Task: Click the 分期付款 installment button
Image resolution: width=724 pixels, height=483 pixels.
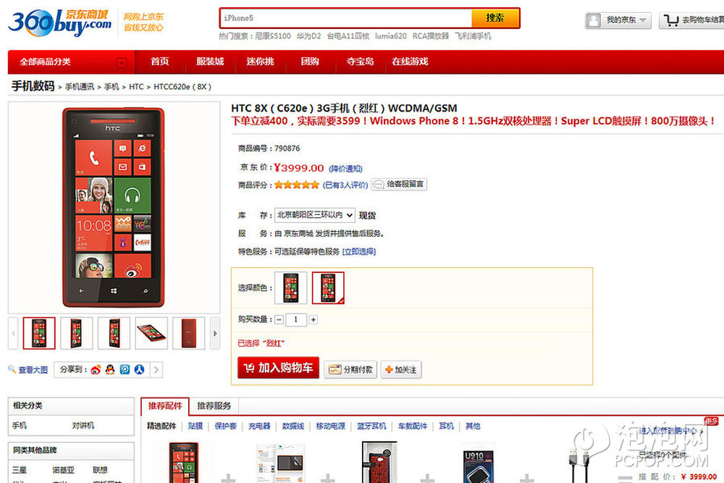Action: pos(350,369)
